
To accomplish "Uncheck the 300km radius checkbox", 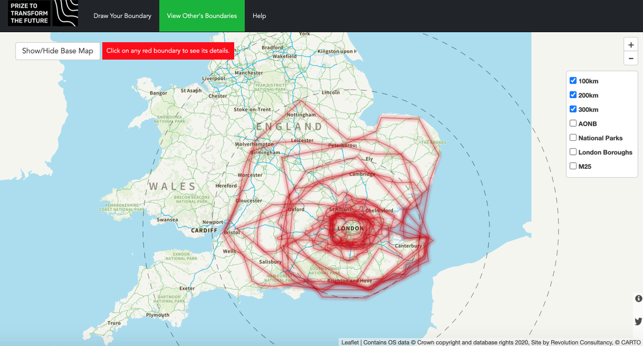I will coord(573,109).
